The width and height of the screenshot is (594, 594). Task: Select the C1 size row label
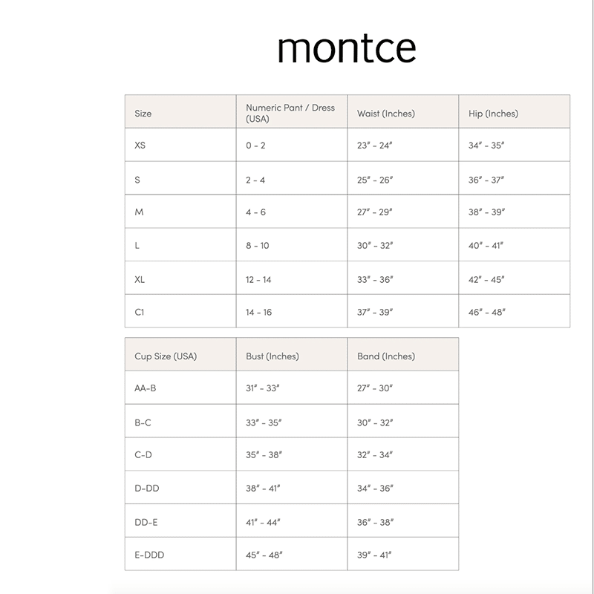[140, 312]
